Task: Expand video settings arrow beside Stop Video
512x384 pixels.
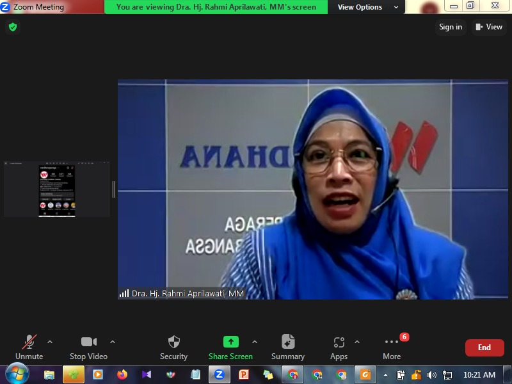Action: click(113, 342)
